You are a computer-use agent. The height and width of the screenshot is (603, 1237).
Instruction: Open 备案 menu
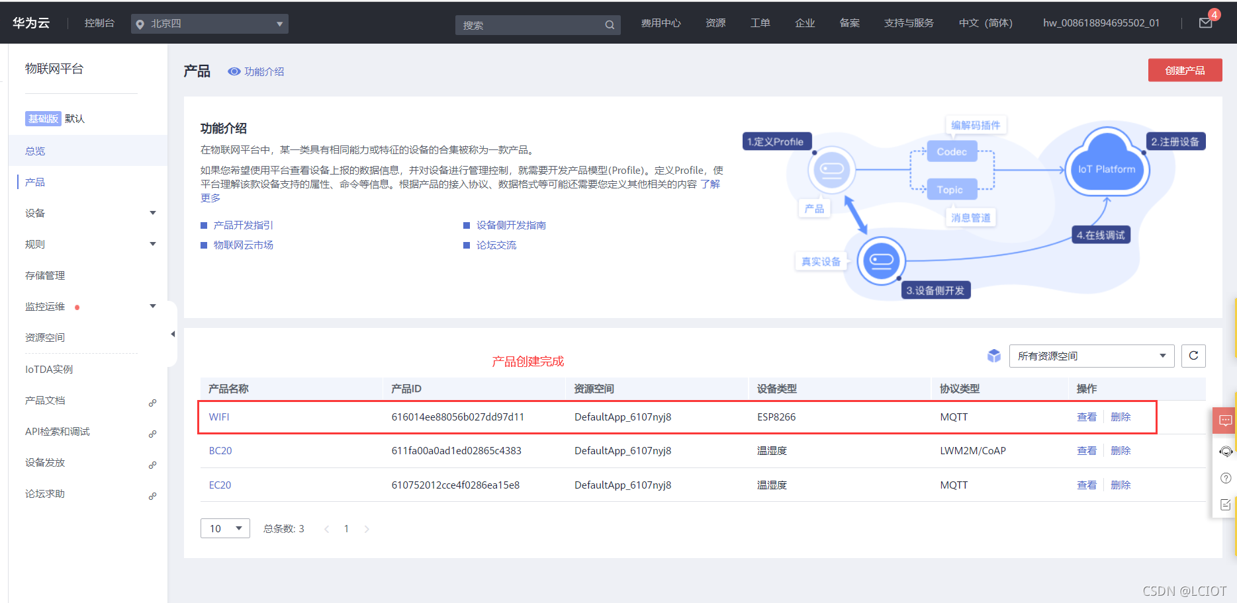[x=849, y=23]
